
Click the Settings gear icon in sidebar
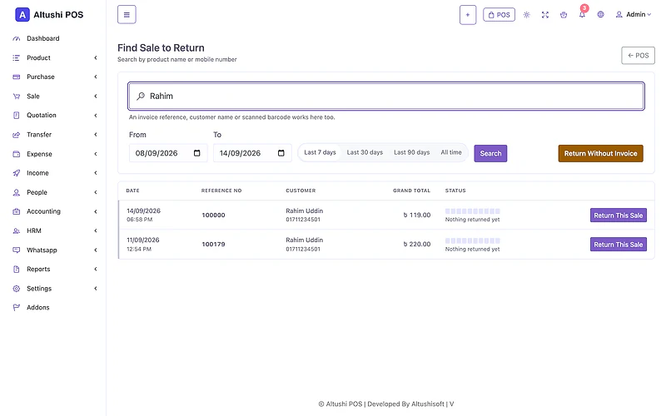16,289
